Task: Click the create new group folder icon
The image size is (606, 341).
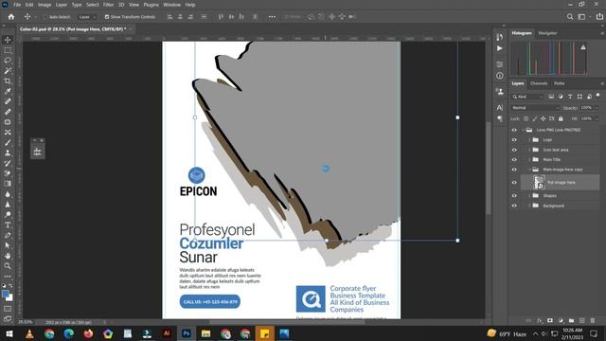Action: [x=571, y=320]
